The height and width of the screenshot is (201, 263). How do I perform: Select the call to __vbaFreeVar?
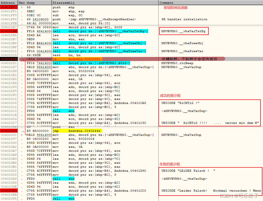tap(100, 51)
